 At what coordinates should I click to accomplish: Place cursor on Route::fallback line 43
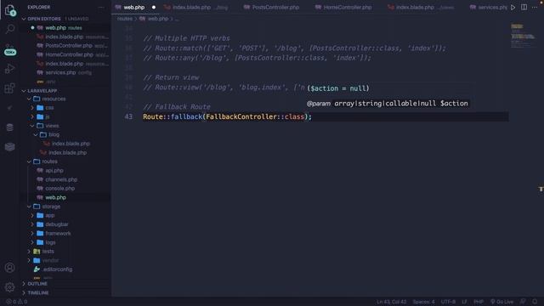point(227,117)
